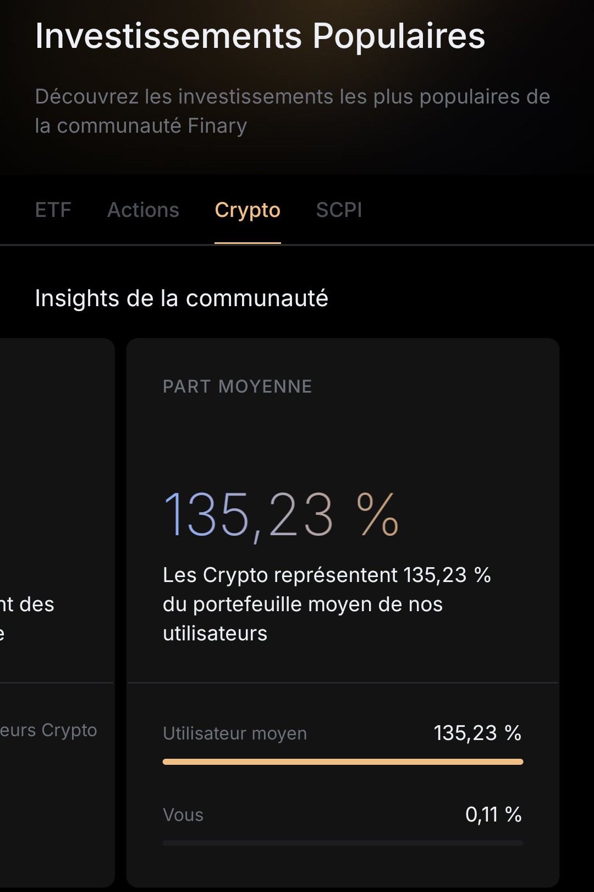This screenshot has width=594, height=892.
Task: Click the "eurs Crypto" text on left card
Action: coord(48,730)
